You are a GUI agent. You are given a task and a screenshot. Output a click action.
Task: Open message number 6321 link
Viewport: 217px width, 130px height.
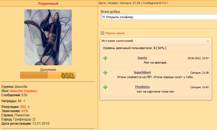click(165, 3)
